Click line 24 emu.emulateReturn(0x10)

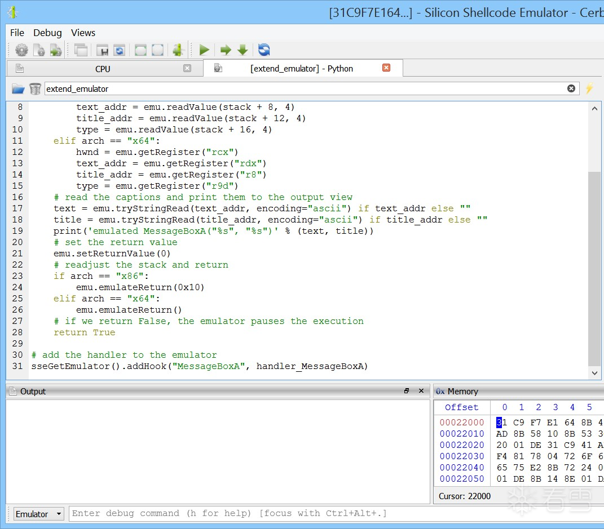pyautogui.click(x=140, y=287)
